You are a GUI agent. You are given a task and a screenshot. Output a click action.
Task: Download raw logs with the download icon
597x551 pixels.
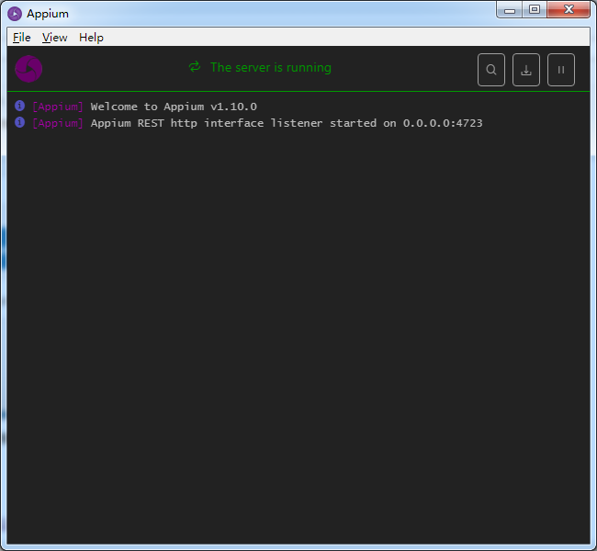tap(526, 70)
